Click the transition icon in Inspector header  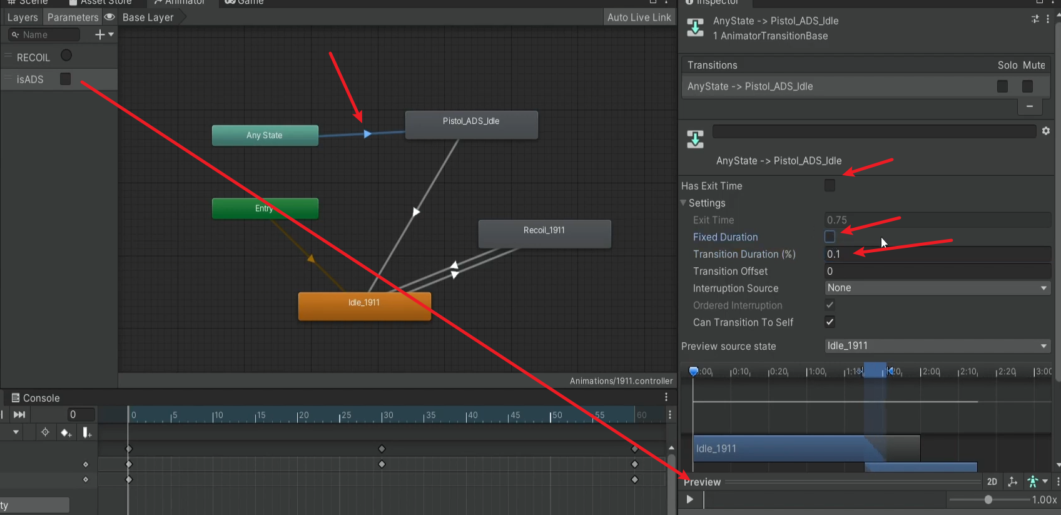coord(695,28)
